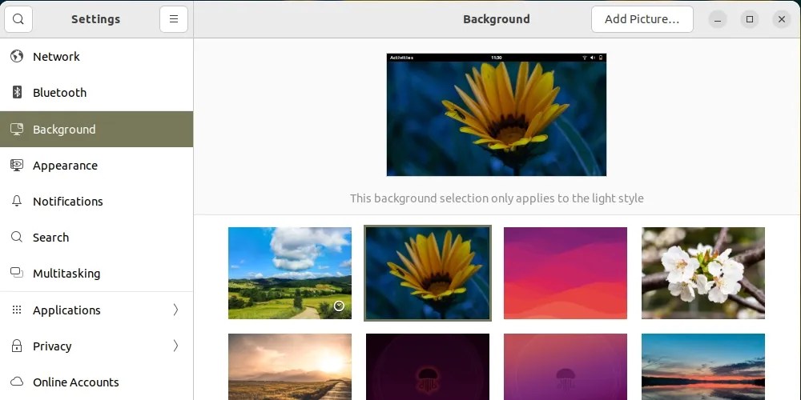Open the Network settings panel
The height and width of the screenshot is (400, 801).
pyautogui.click(x=97, y=57)
